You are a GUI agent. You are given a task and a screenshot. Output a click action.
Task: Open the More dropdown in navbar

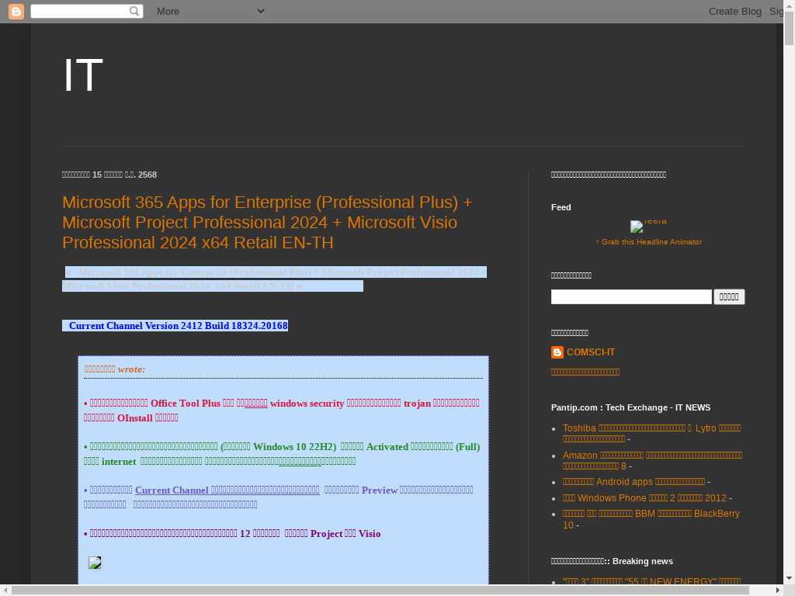(x=210, y=11)
